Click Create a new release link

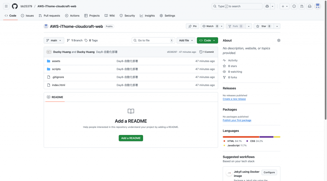[x=234, y=99]
